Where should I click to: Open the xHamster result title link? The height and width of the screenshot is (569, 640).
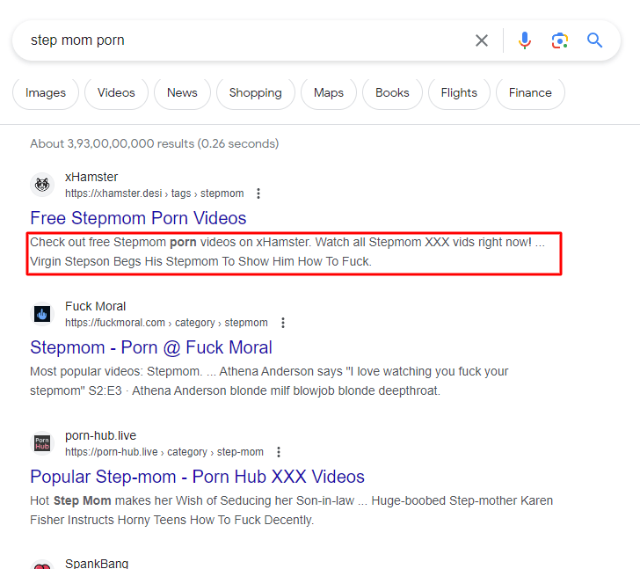coord(138,218)
